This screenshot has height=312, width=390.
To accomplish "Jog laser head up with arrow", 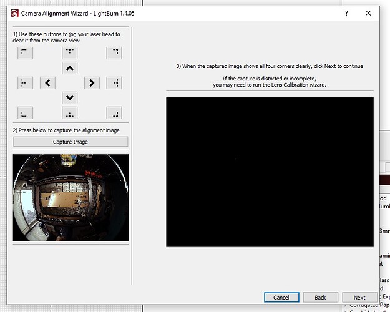I will pos(70,68).
